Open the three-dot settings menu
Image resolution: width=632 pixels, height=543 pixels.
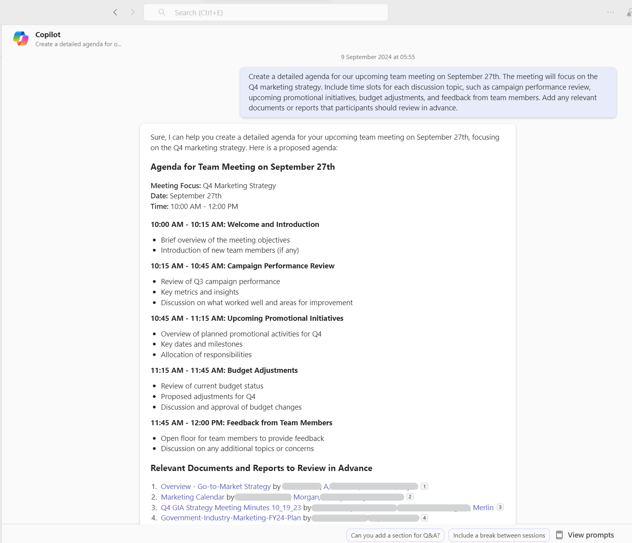(610, 13)
